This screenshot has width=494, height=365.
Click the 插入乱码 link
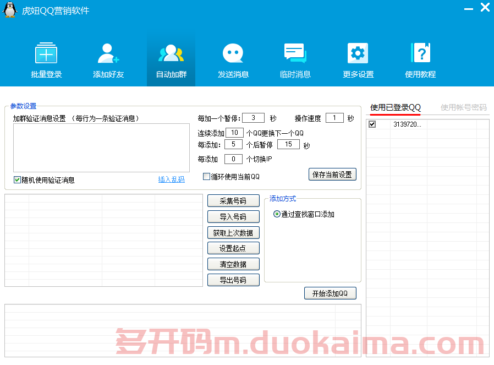(171, 179)
